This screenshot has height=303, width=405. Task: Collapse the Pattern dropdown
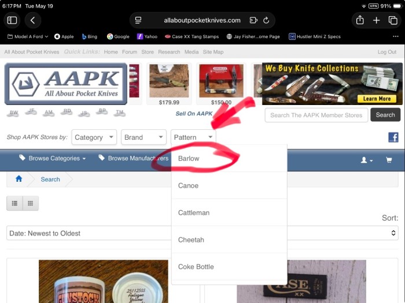tap(193, 137)
